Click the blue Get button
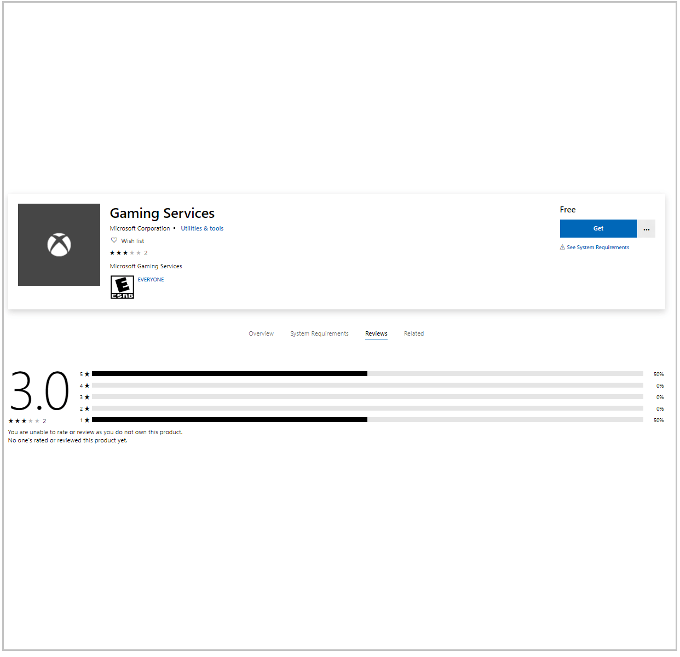The image size is (680, 657). point(598,229)
